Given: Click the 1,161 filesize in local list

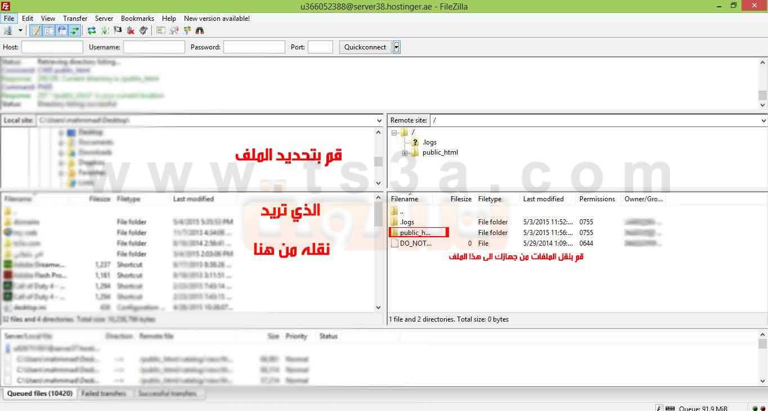Looking at the screenshot, I should tap(103, 275).
